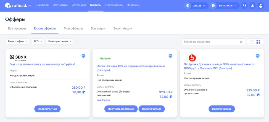
Task: Open the Виды трафика filter
Action: click(x=17, y=41)
